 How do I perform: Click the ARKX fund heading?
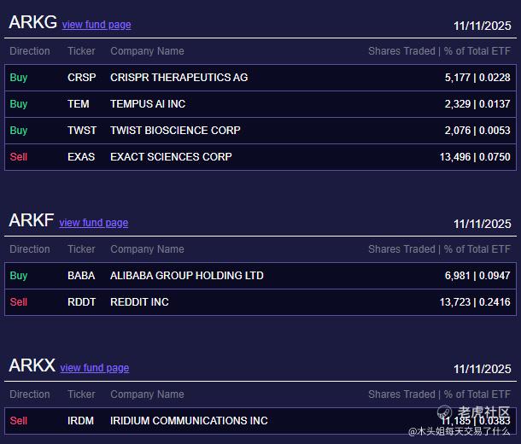click(32, 365)
